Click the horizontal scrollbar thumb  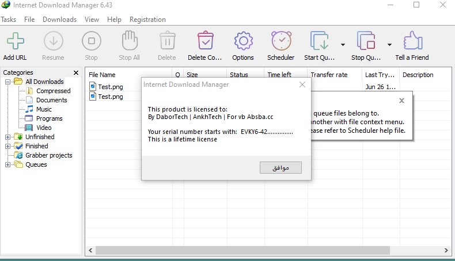(242, 250)
